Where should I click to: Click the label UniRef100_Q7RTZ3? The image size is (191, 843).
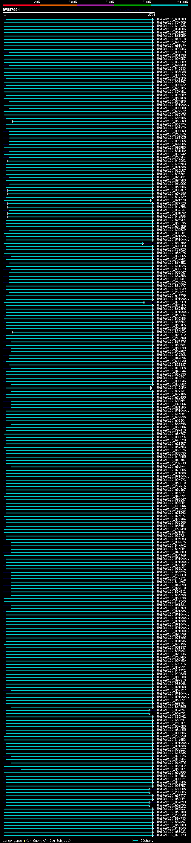coord(171,203)
